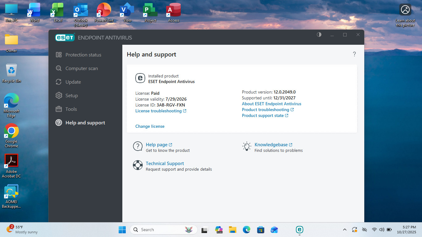
Task: Open the Product support state link
Action: (x=265, y=115)
